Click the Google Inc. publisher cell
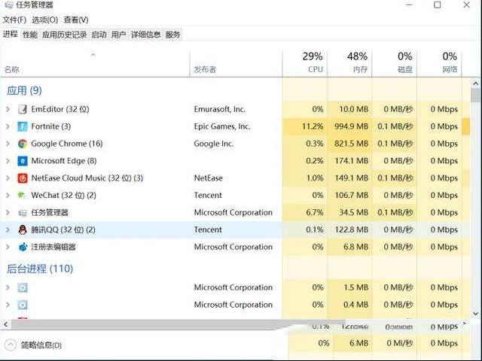 pos(214,144)
